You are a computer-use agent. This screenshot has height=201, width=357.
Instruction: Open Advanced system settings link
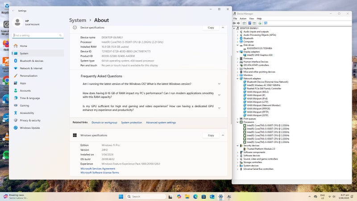(x=161, y=122)
